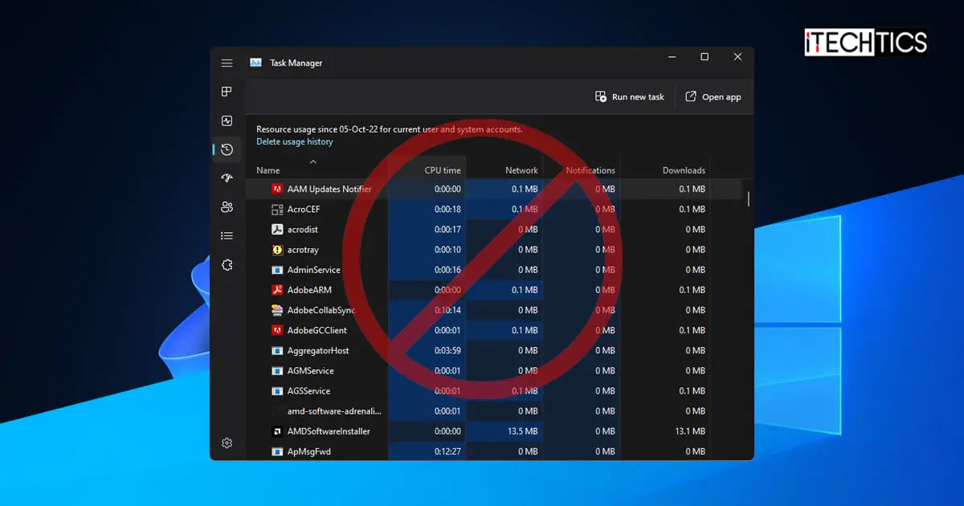Click the AdobeGCClient app icon

coord(276,330)
